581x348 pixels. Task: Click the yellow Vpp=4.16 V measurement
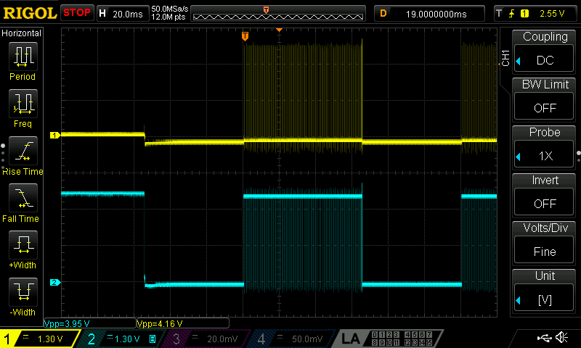tap(160, 324)
